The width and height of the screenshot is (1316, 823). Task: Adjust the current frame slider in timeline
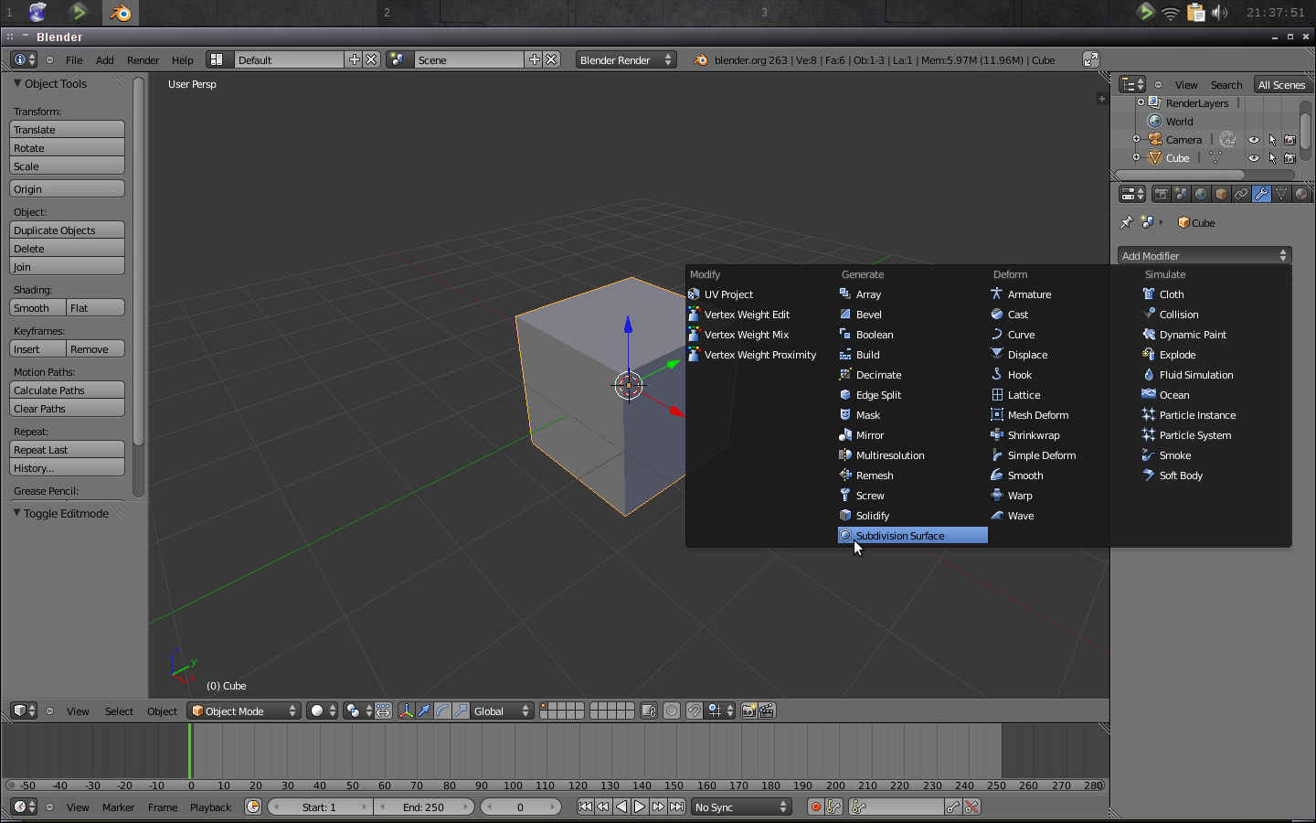(521, 807)
